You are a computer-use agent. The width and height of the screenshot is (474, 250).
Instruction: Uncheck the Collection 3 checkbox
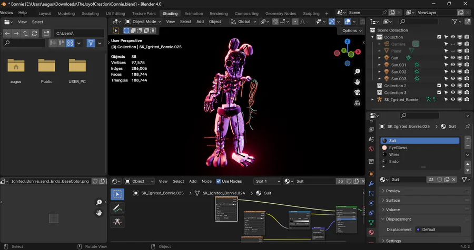pyautogui.click(x=439, y=92)
